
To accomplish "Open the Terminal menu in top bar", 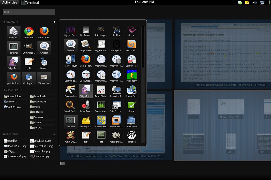I will 30,3.
